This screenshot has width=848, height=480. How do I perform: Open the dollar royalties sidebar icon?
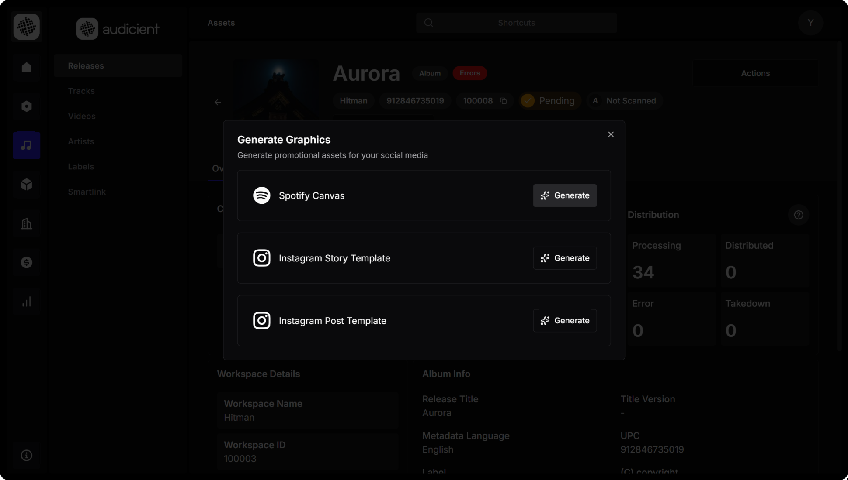click(26, 262)
